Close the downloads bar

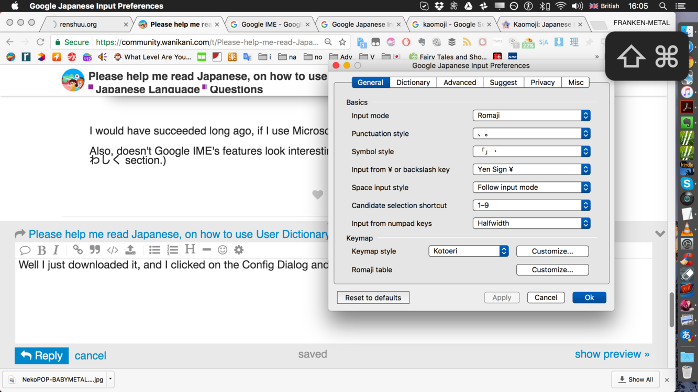click(667, 380)
